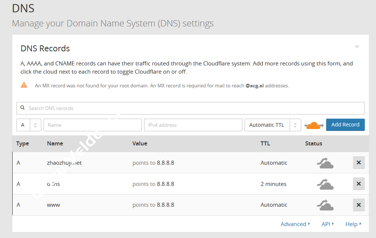
Task: Click the warning triangle about missing MX record
Action: tap(25, 85)
